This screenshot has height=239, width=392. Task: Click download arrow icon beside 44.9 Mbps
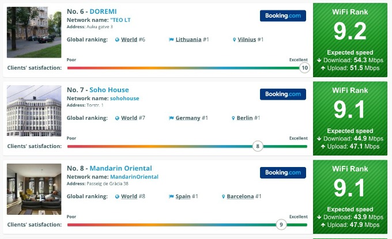[x=319, y=139]
